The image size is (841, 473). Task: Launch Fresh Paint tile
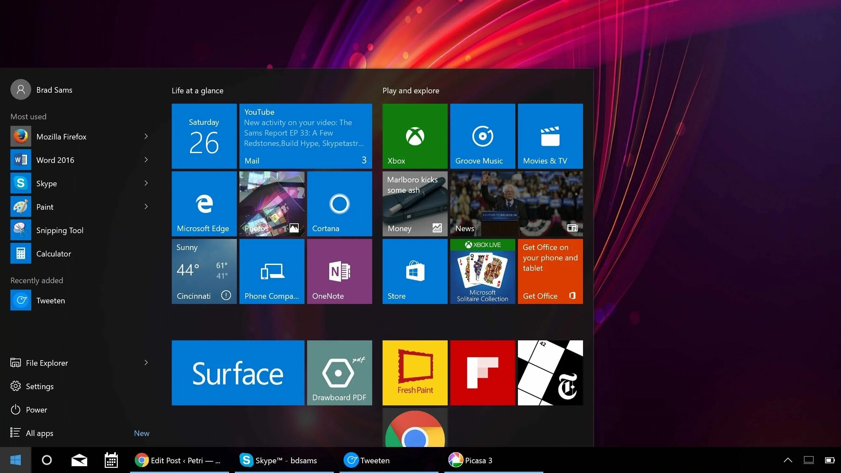click(414, 373)
